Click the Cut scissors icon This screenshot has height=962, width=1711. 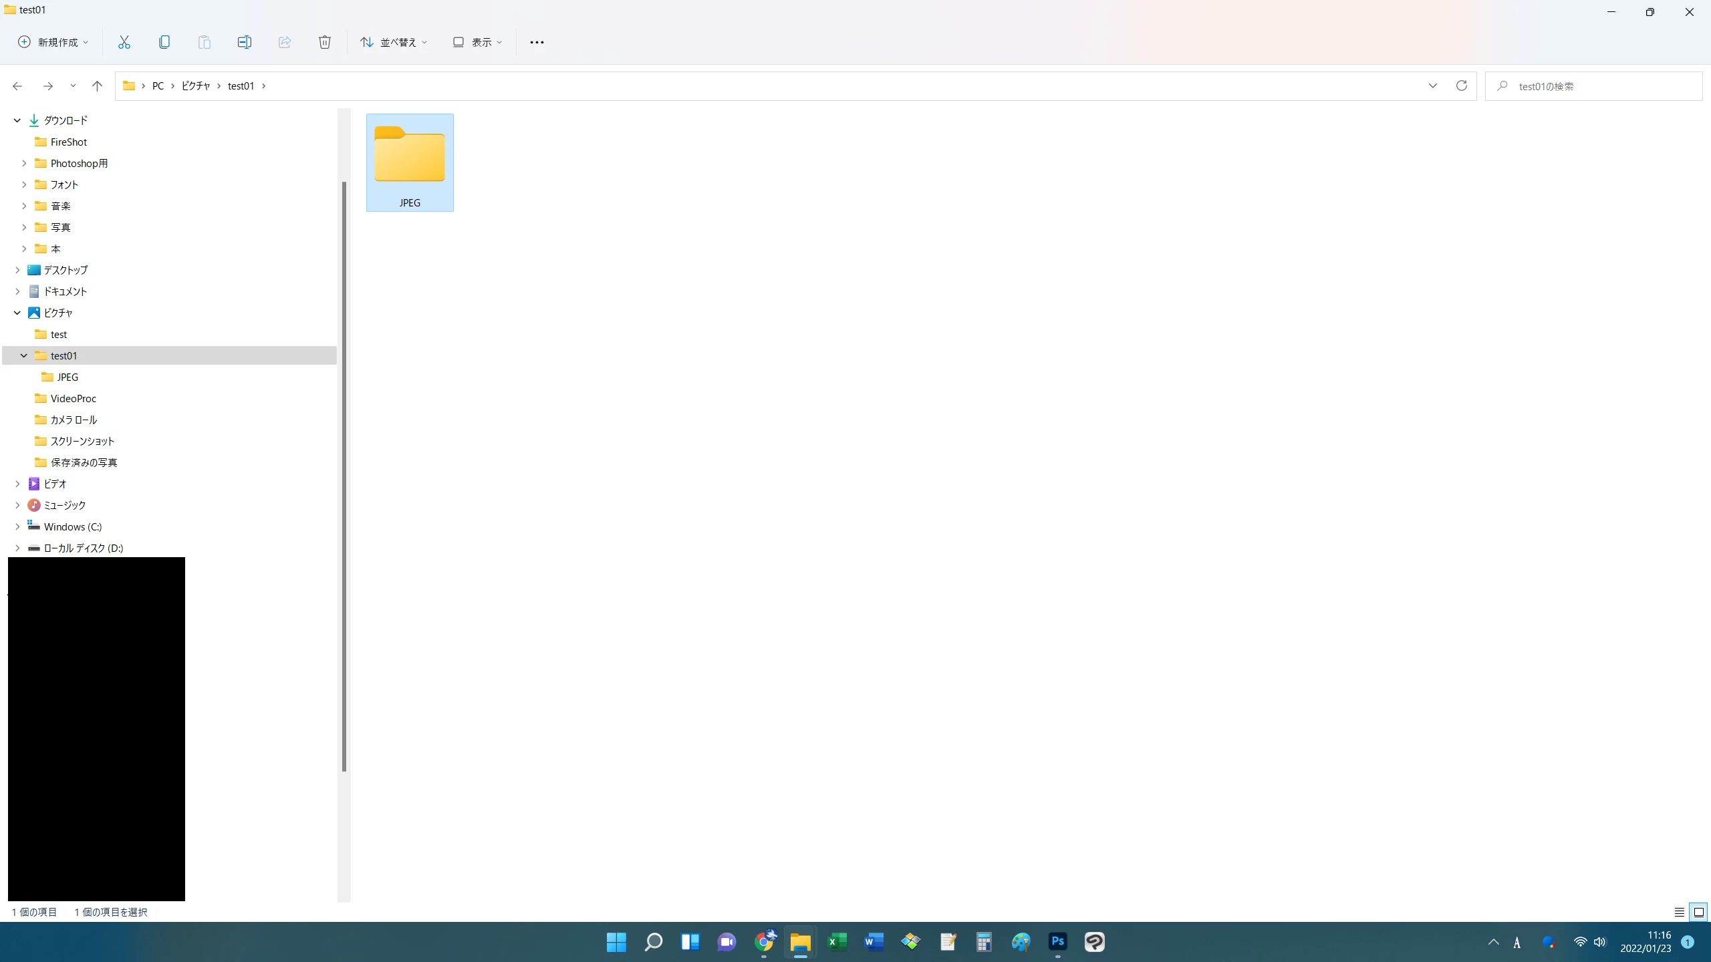[x=124, y=42]
